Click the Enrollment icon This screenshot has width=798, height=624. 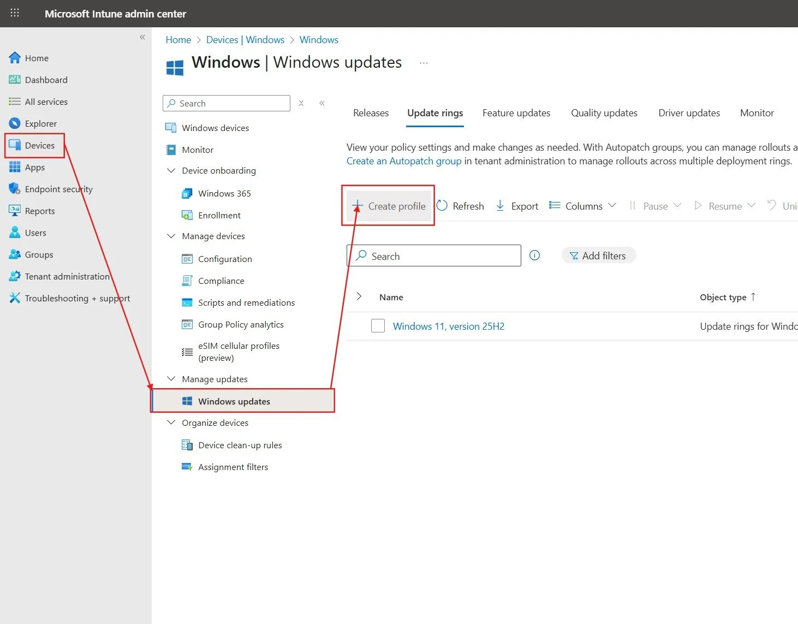pyautogui.click(x=187, y=215)
